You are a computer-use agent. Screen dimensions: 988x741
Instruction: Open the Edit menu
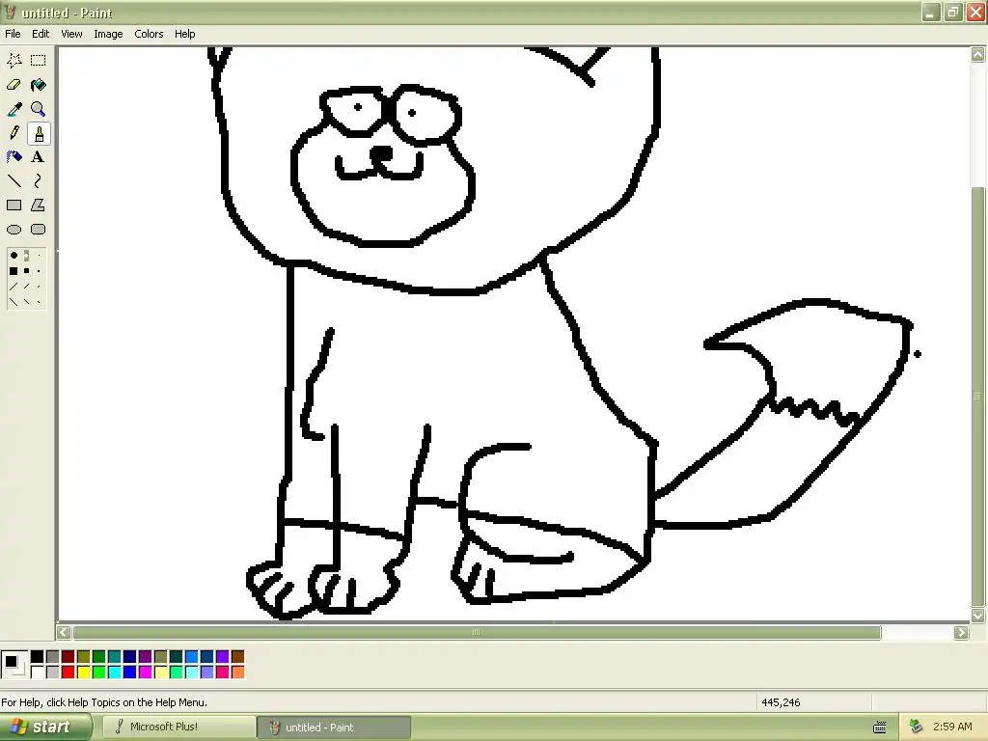tap(41, 34)
